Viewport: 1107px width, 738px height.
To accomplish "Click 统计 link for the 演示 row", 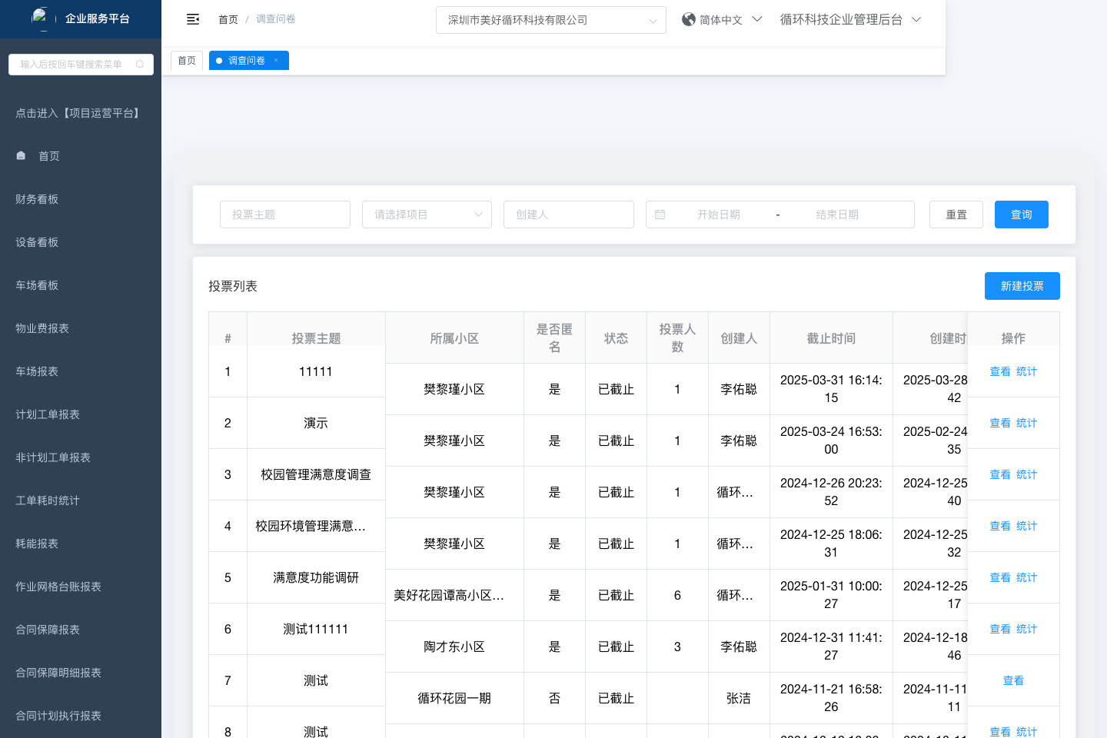I will tap(1026, 423).
